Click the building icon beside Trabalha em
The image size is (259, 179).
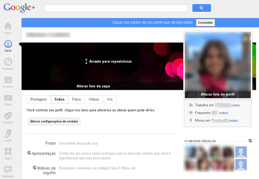point(191,105)
